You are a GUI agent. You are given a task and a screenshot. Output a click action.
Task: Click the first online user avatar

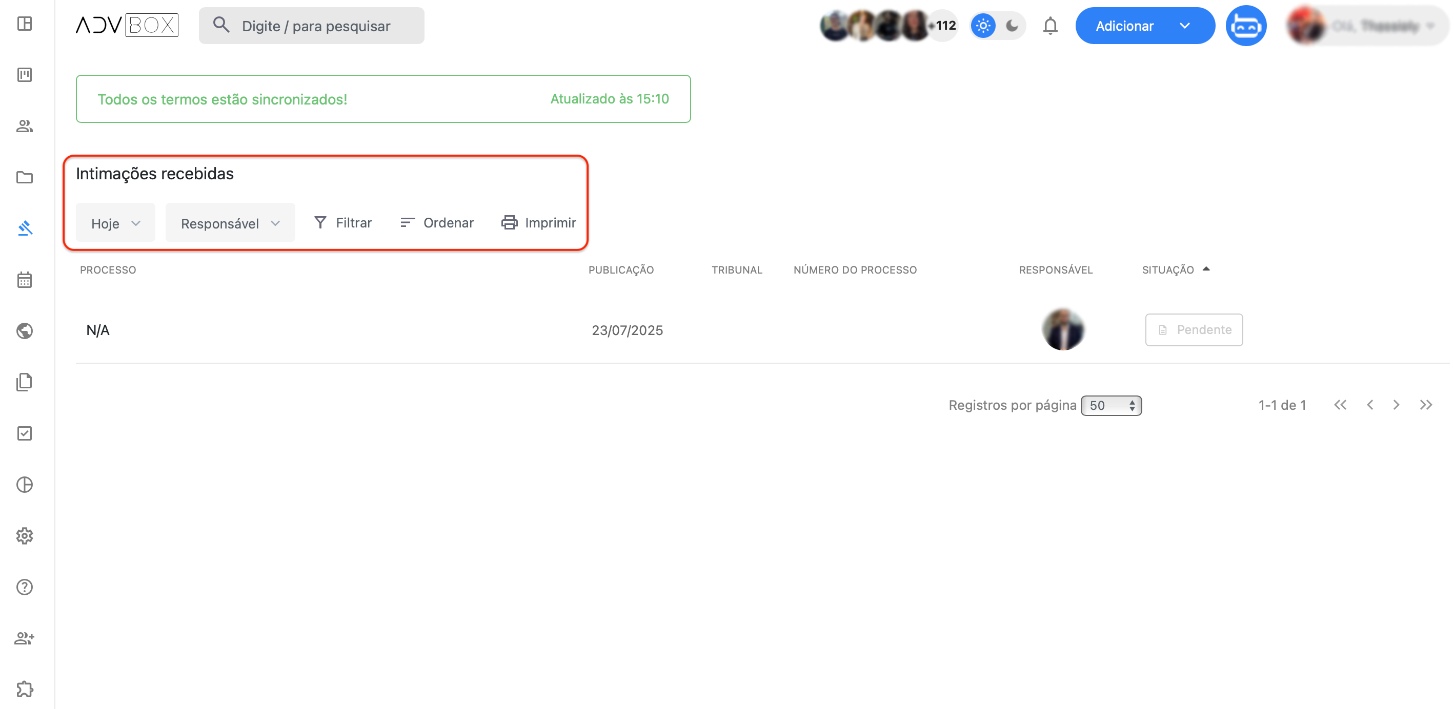coord(836,26)
